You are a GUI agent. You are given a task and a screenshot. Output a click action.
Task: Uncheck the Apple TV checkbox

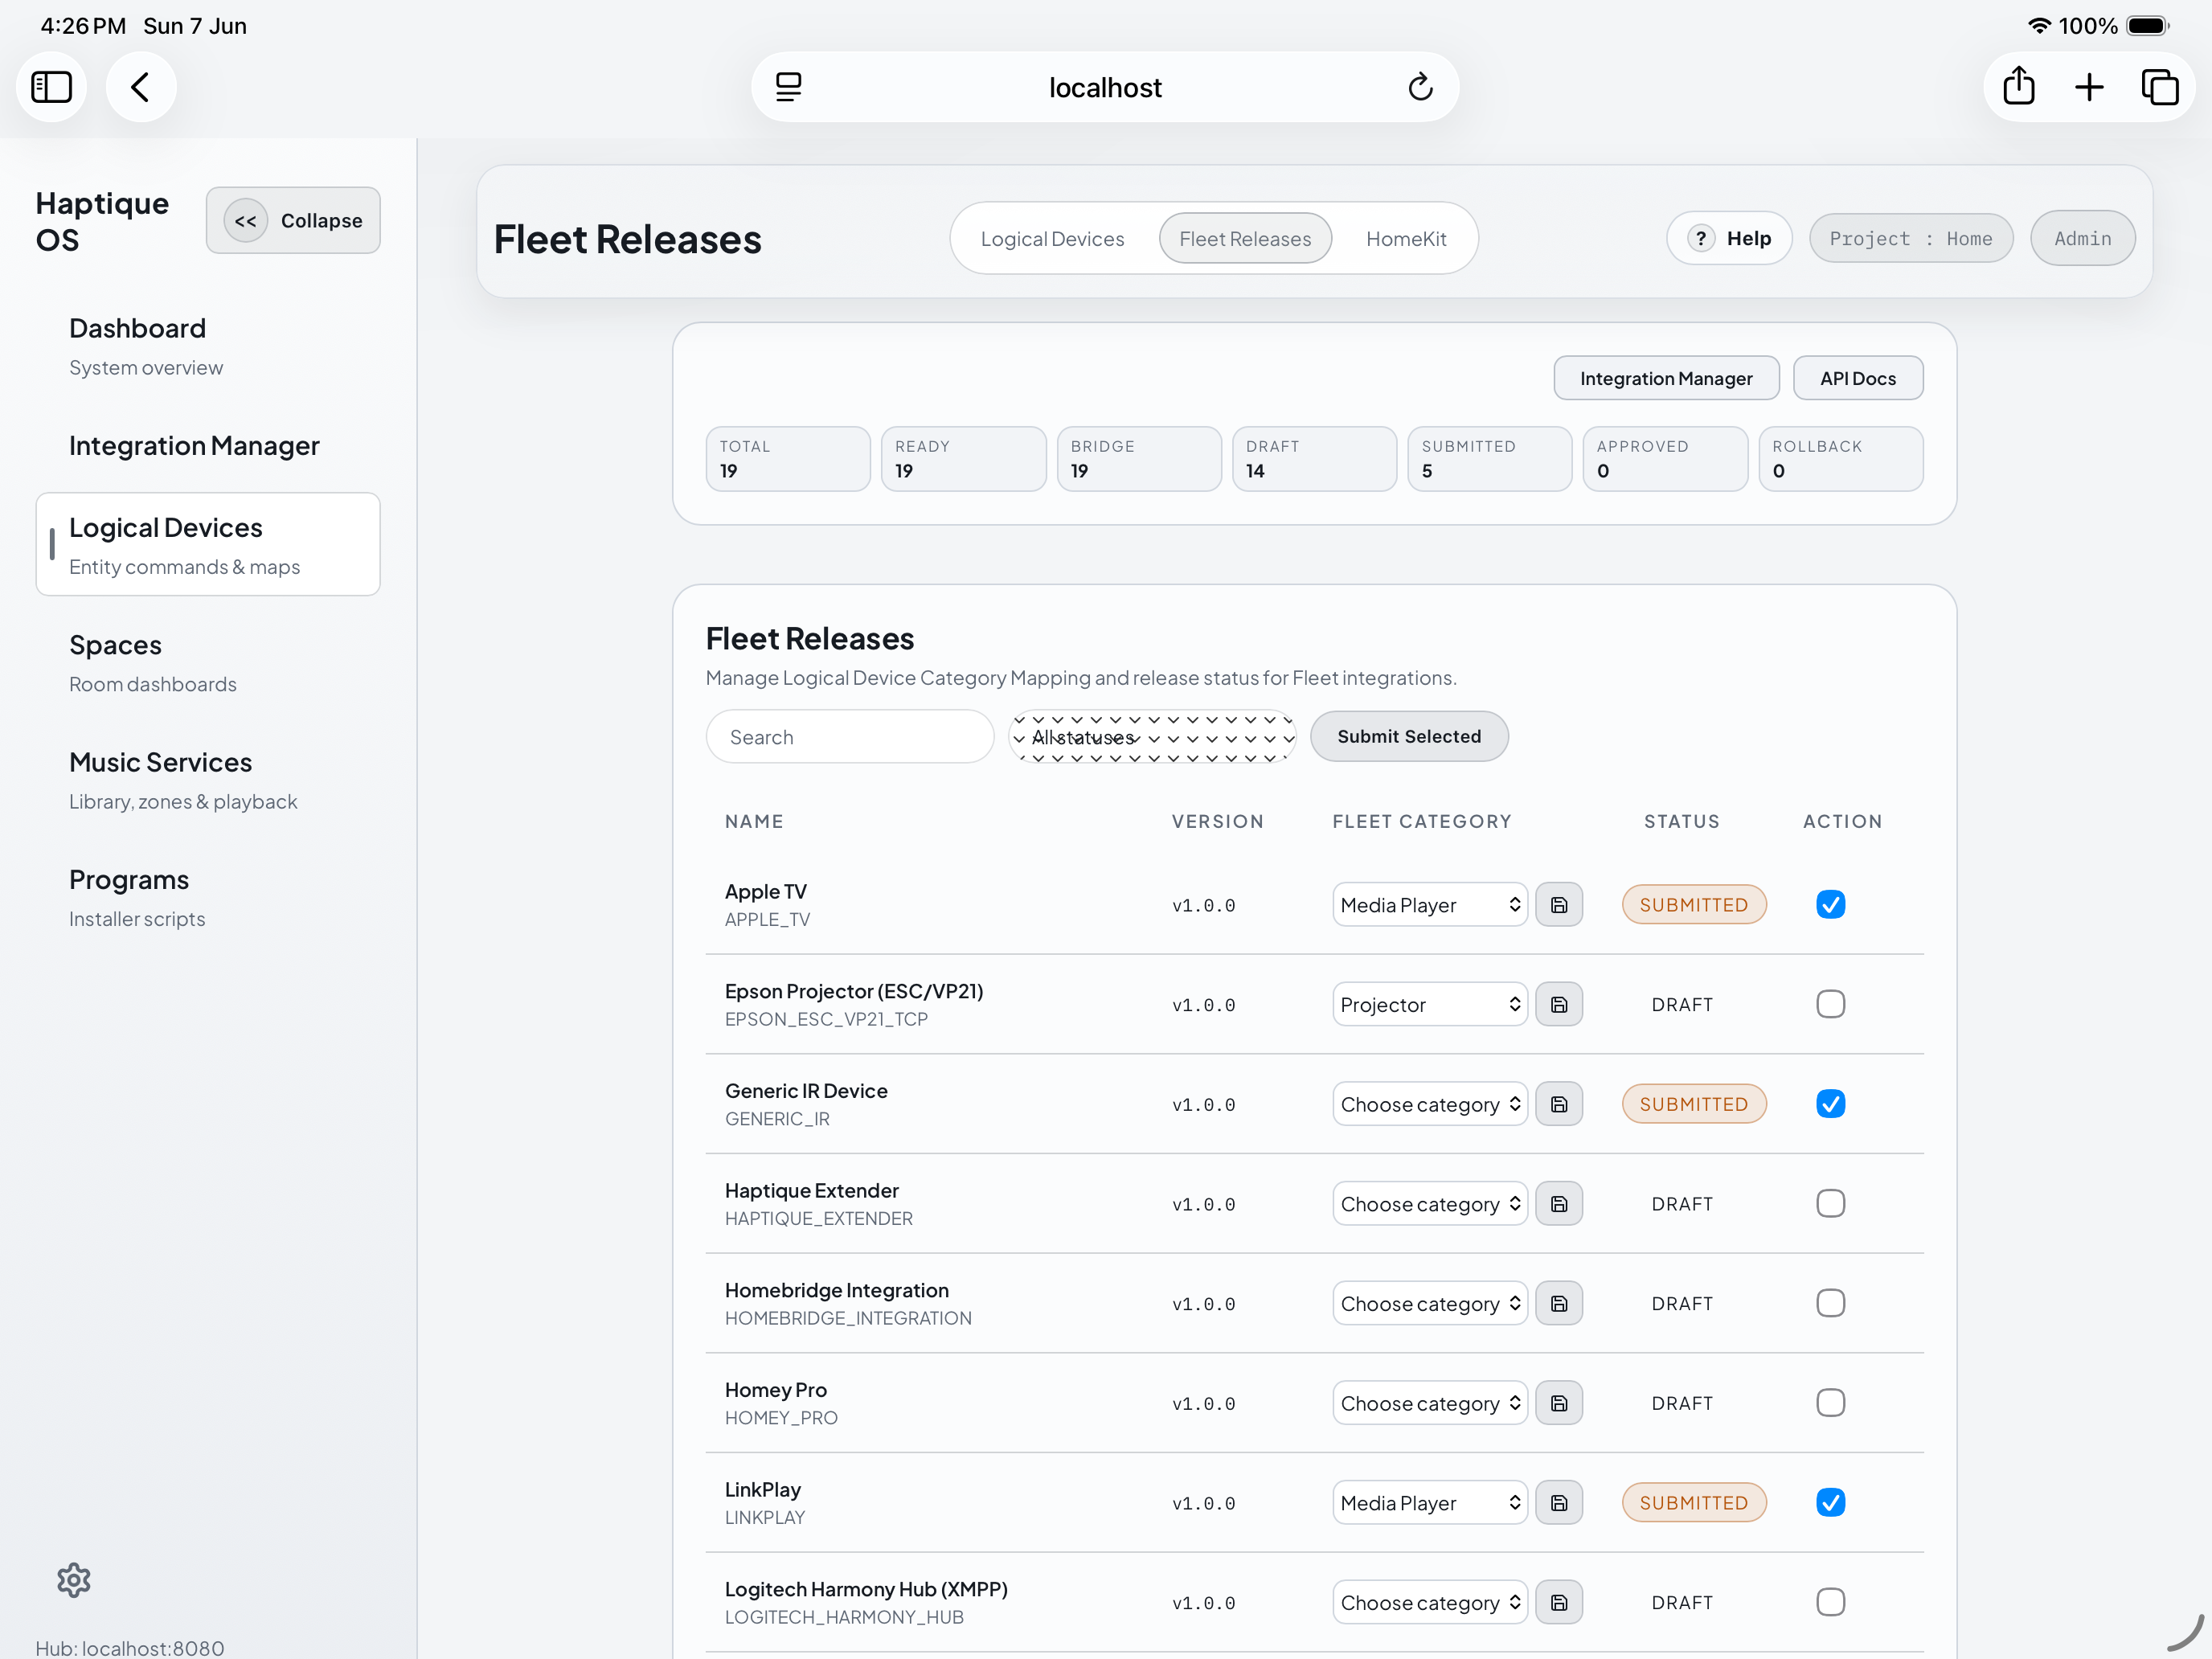pos(1831,905)
